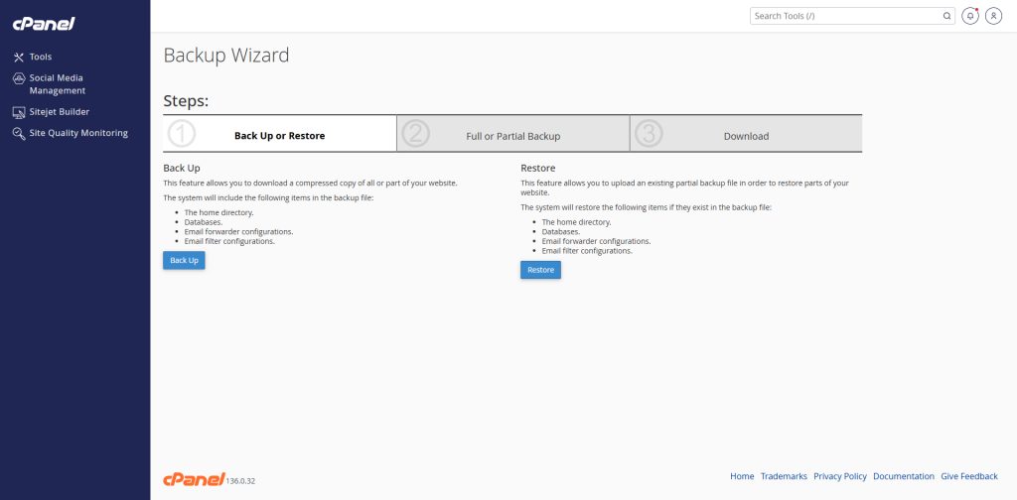Click 'Email filter configurations.' under Restore
The image size is (1017, 500).
pos(587,251)
